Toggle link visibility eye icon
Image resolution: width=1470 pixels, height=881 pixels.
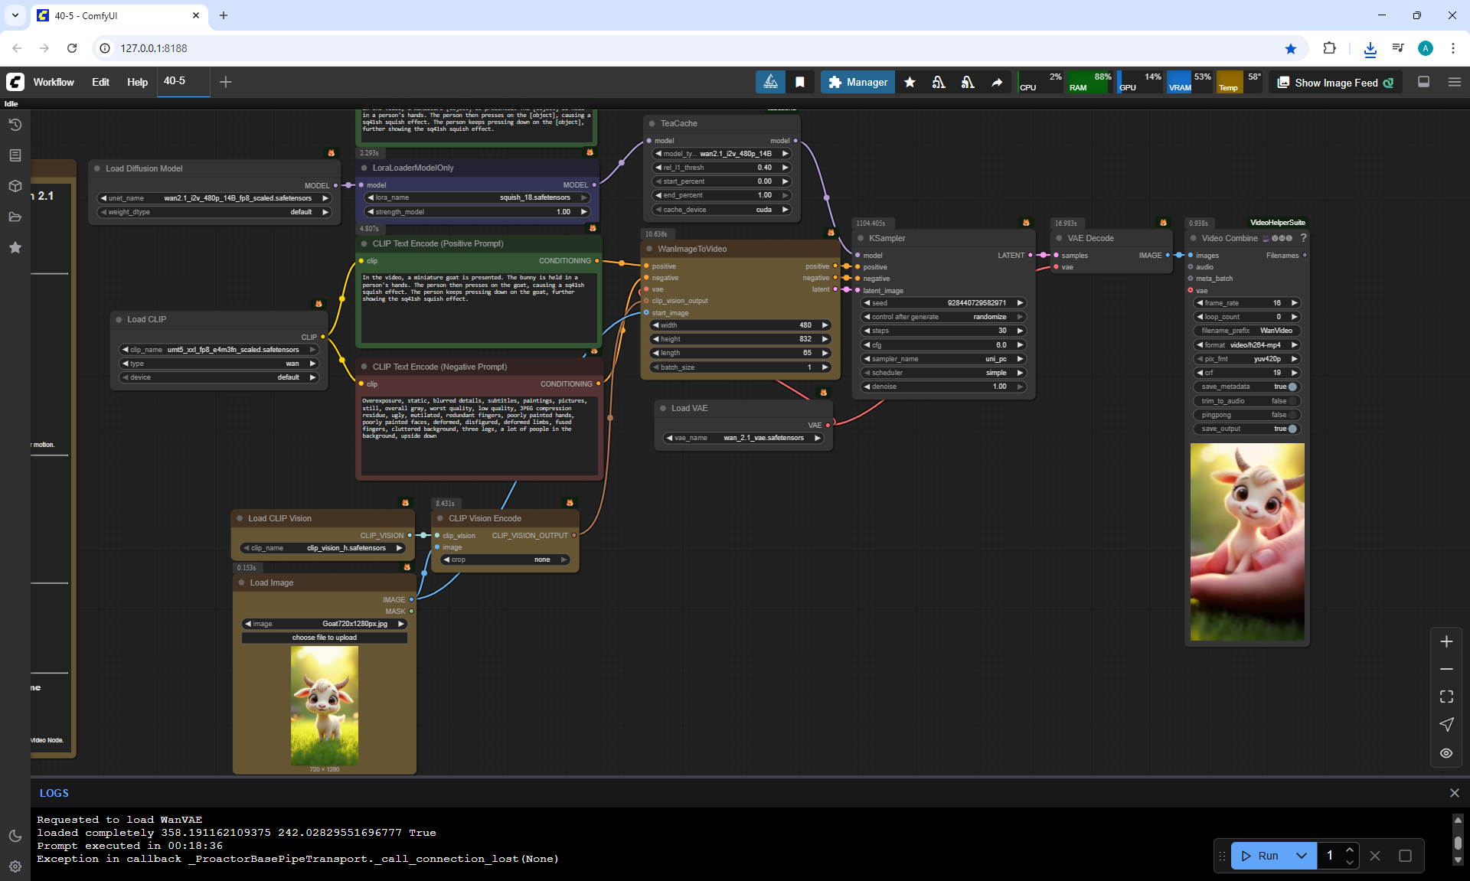click(x=1446, y=753)
